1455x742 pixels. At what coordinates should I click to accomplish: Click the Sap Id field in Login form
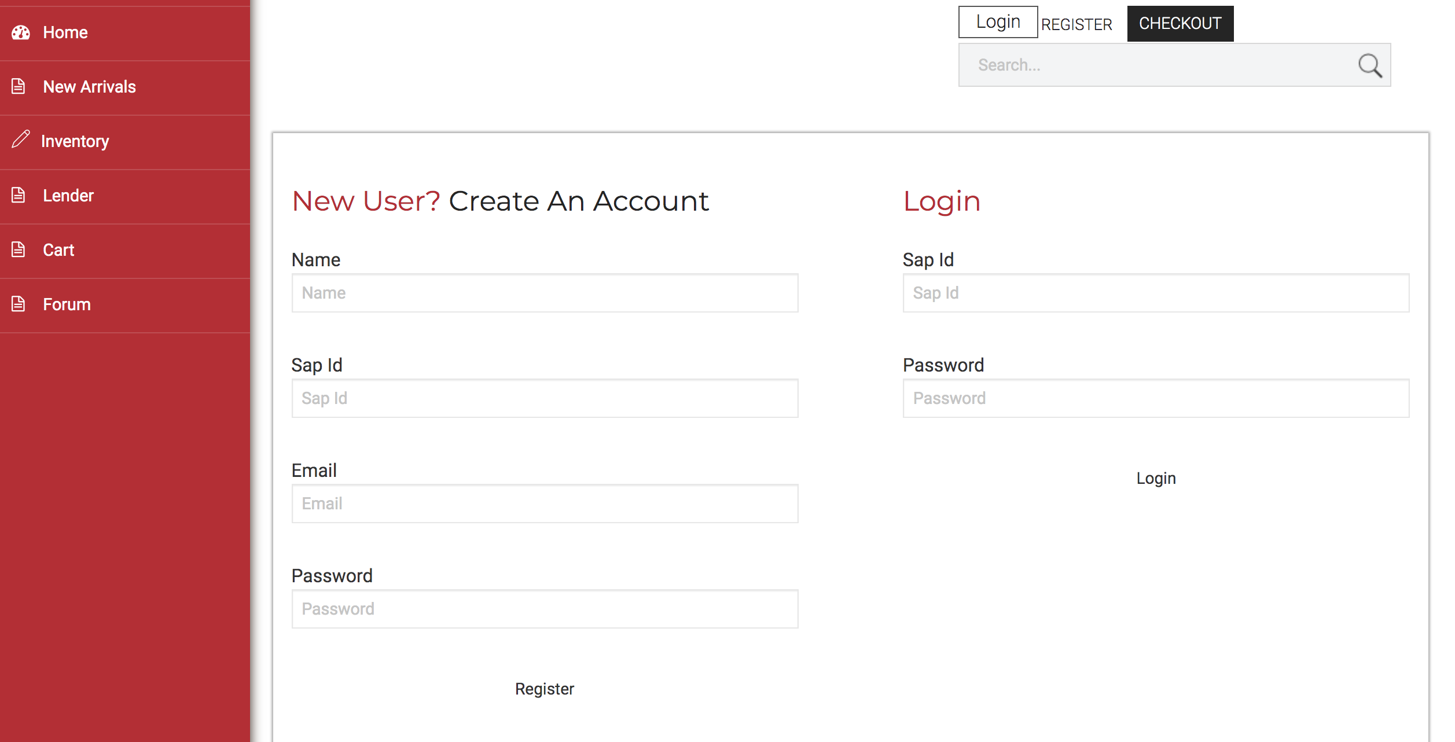[x=1156, y=293]
